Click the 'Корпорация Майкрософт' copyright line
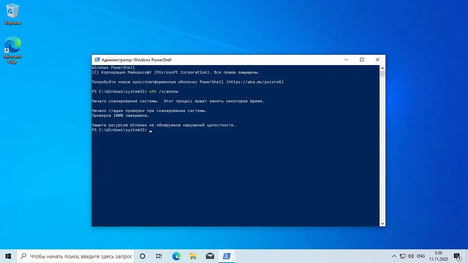Viewport: 468px width, 263px height. pos(176,73)
